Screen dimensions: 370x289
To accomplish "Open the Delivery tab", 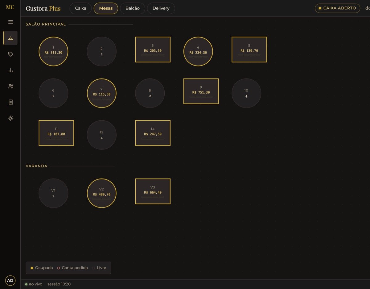I will [161, 8].
